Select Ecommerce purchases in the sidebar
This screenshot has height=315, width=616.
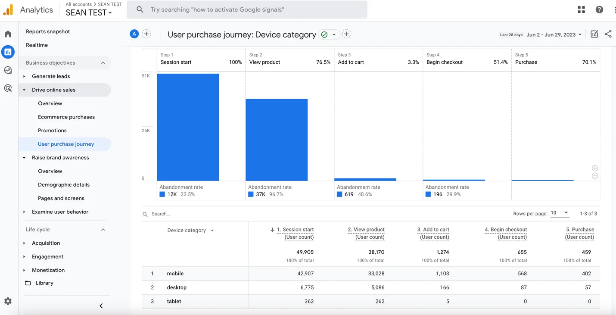pos(66,117)
